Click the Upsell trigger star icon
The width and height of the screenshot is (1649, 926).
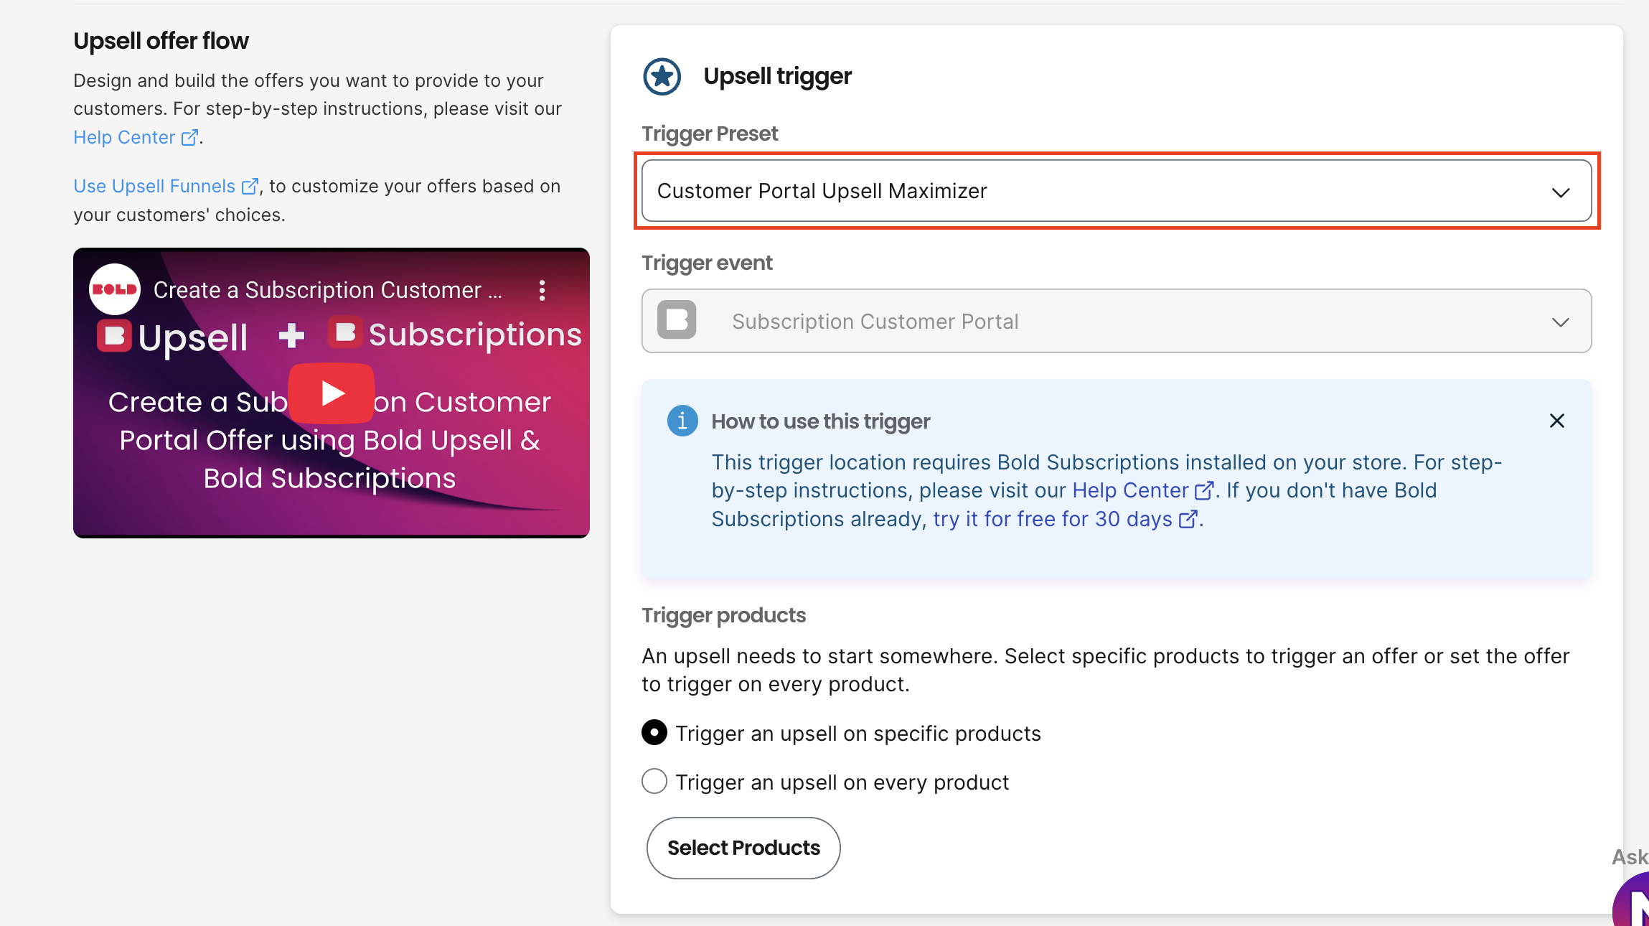click(x=662, y=76)
